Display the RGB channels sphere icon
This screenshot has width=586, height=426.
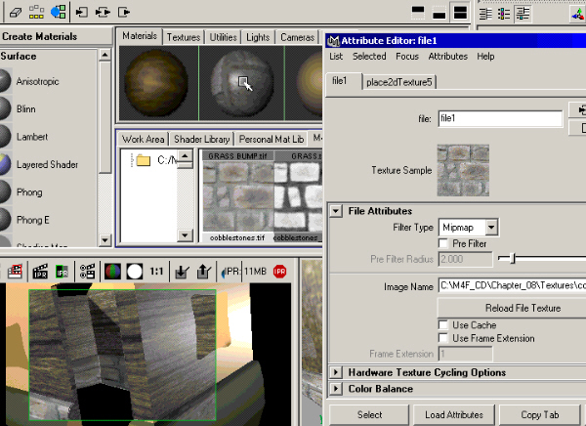(110, 271)
